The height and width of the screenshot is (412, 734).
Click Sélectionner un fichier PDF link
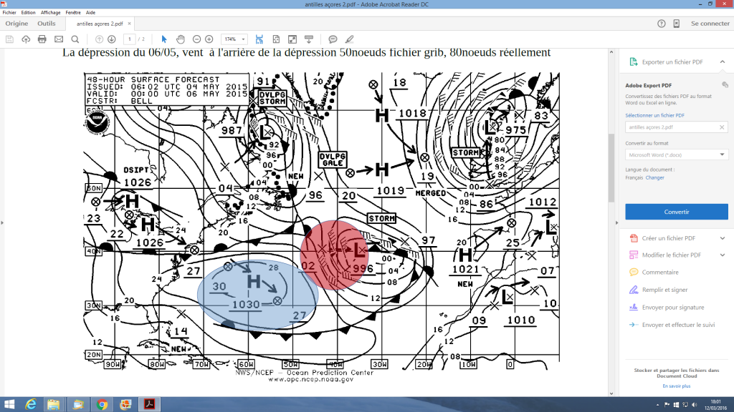tap(654, 115)
